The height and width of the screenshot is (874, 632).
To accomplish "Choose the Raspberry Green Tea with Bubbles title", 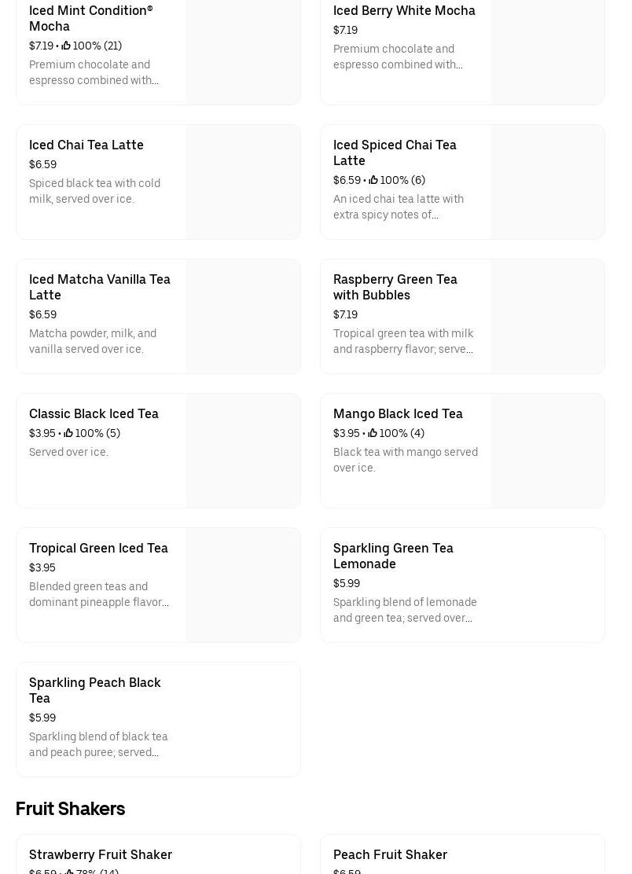I will [x=395, y=287].
